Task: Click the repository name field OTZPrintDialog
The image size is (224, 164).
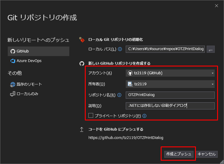Action: tap(170, 95)
